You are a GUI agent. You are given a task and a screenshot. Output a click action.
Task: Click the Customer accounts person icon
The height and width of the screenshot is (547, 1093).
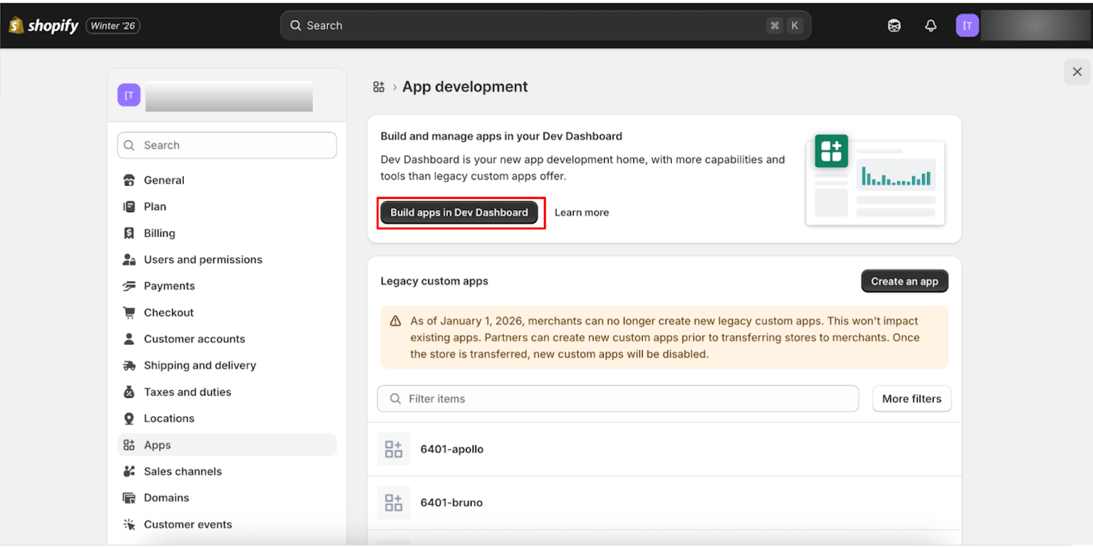click(129, 339)
